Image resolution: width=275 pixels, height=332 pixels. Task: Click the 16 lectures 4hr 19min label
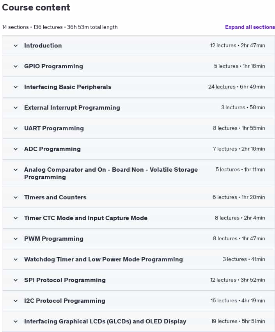pyautogui.click(x=238, y=301)
